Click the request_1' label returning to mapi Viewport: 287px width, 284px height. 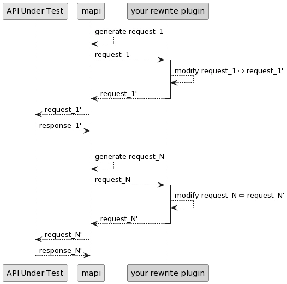pyautogui.click(x=118, y=94)
